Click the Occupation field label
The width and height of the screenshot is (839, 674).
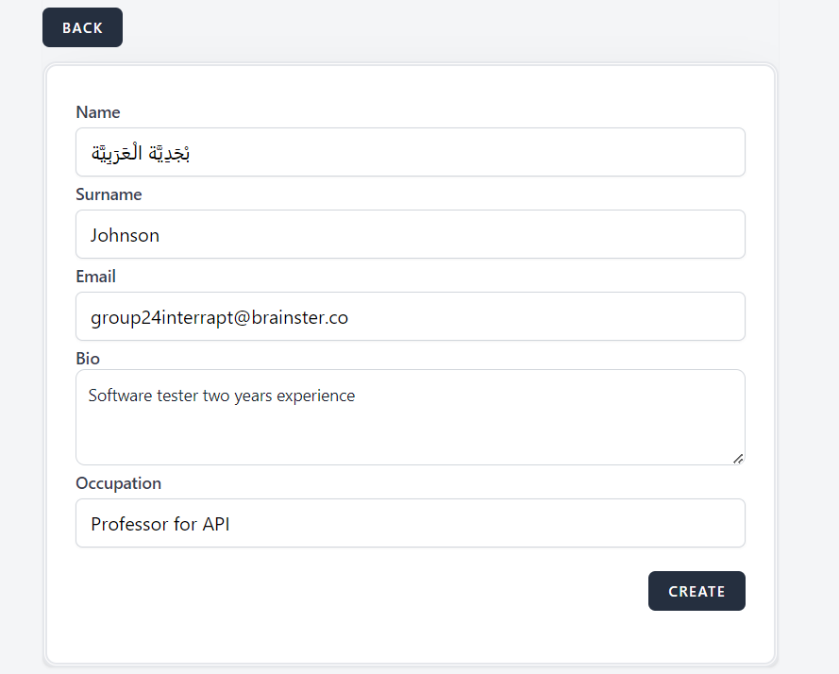click(x=118, y=483)
